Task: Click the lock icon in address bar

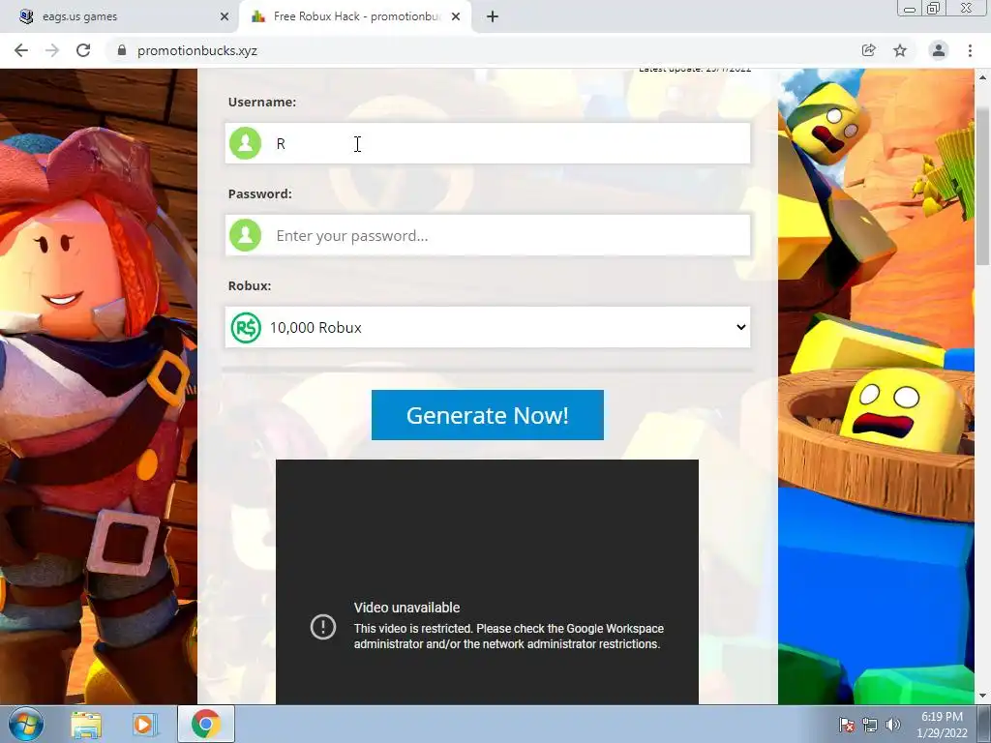Action: 122,50
